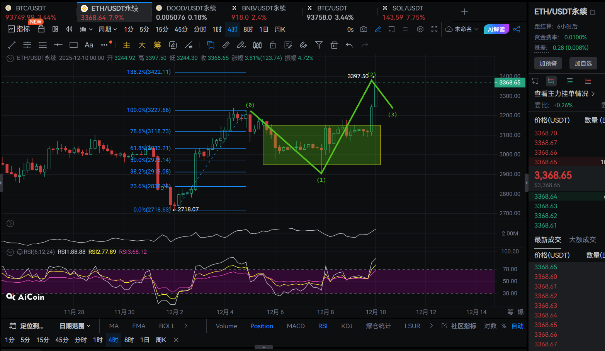Toggle the MACD indicator

pos(296,326)
